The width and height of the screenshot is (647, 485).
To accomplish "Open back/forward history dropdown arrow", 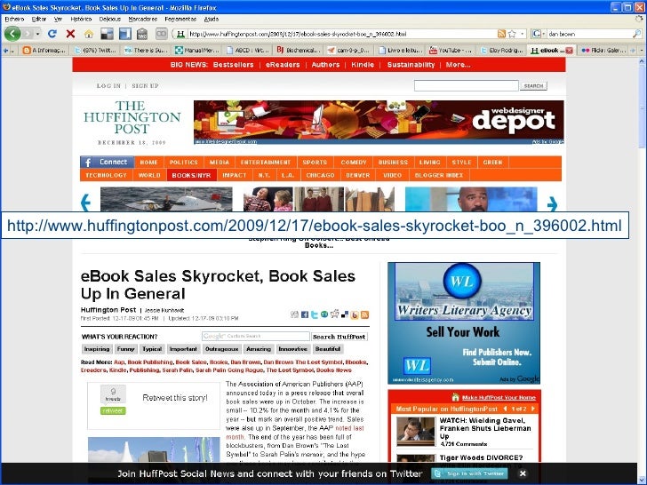I will (x=37, y=34).
